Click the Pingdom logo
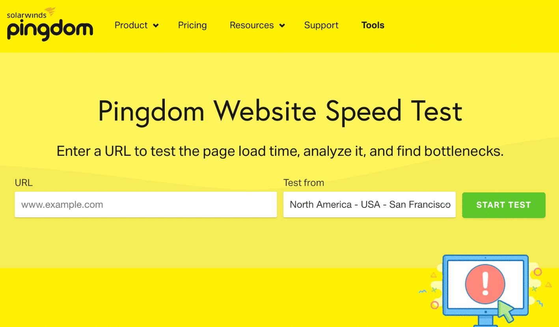Viewport: 559px width, 327px height. point(50,30)
